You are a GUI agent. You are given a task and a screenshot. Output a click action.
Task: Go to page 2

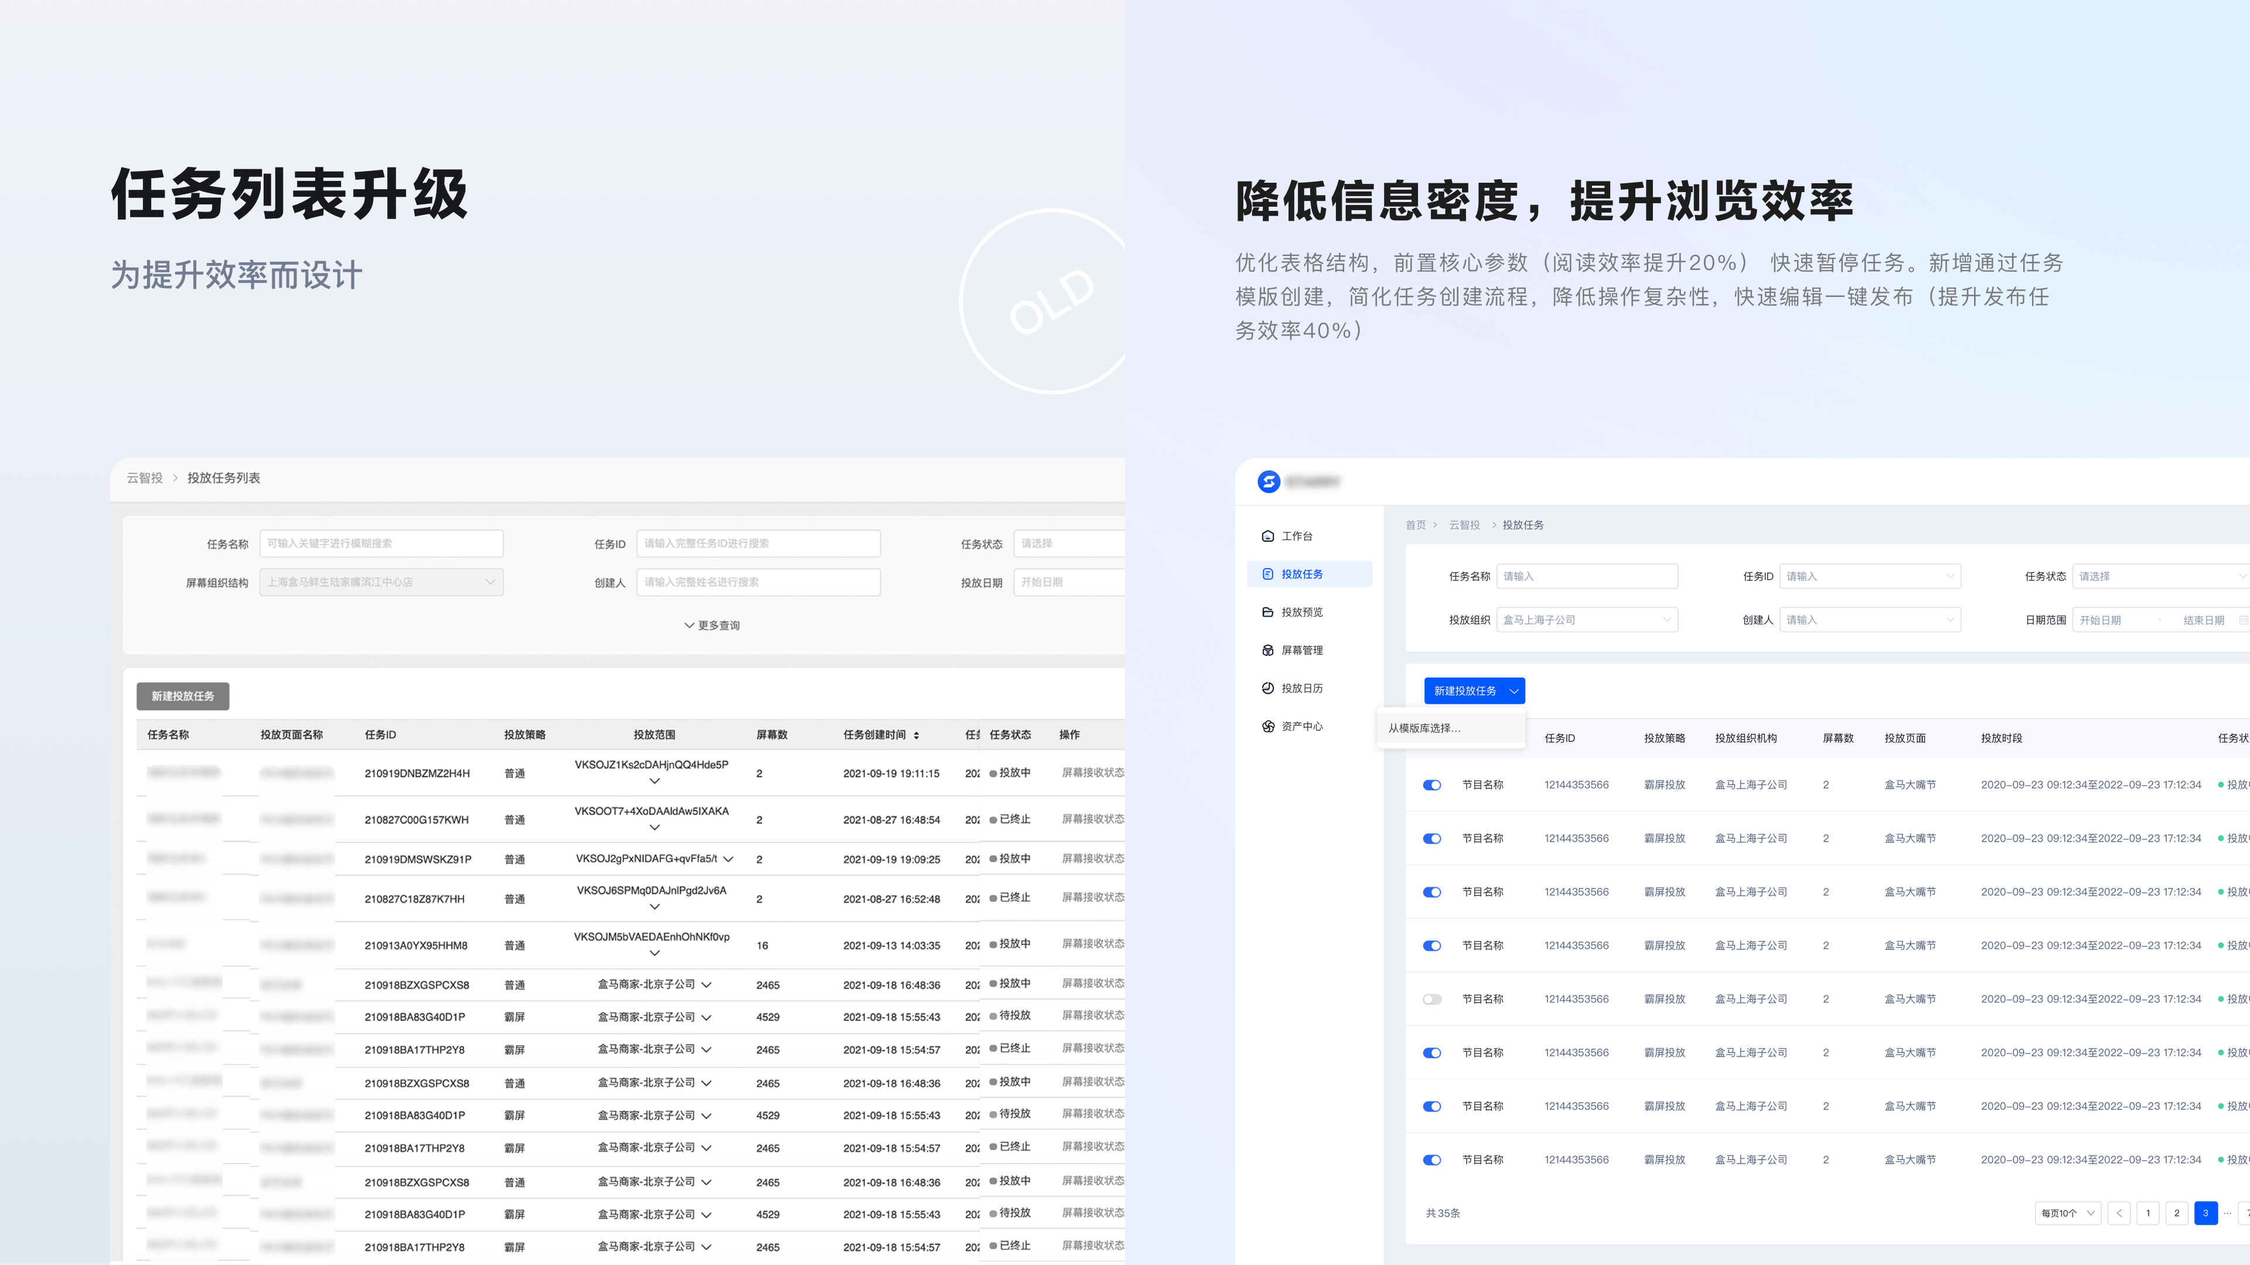[x=2177, y=1213]
